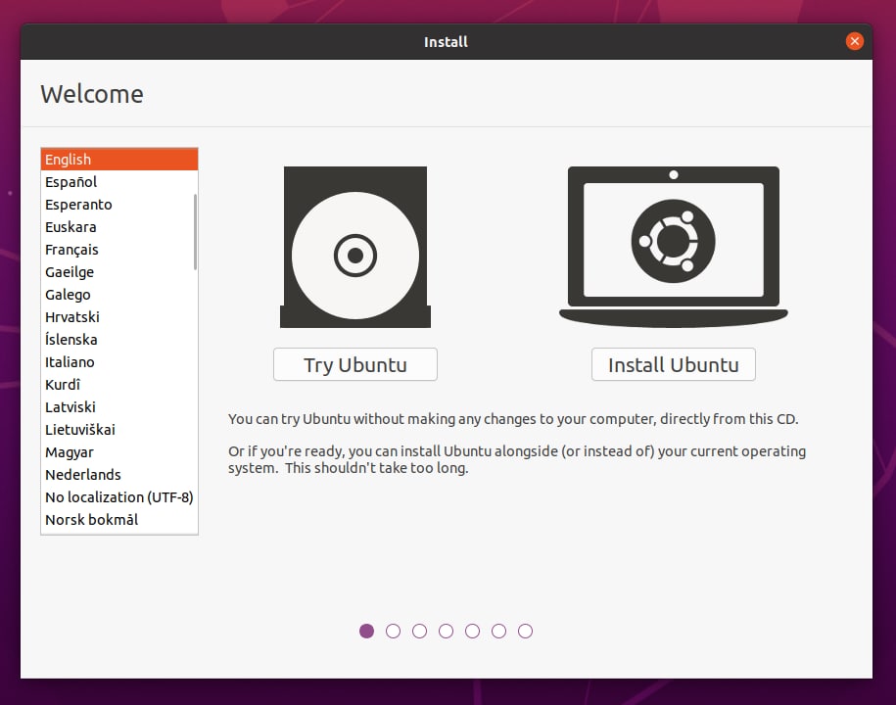This screenshot has height=705, width=896.
Task: Select Español in the language list
Action: (x=119, y=182)
